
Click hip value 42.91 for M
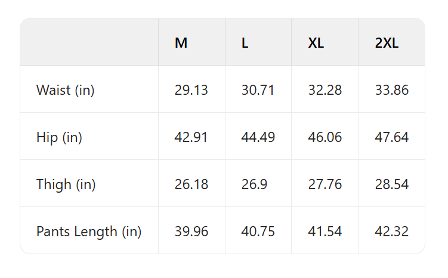click(x=191, y=137)
